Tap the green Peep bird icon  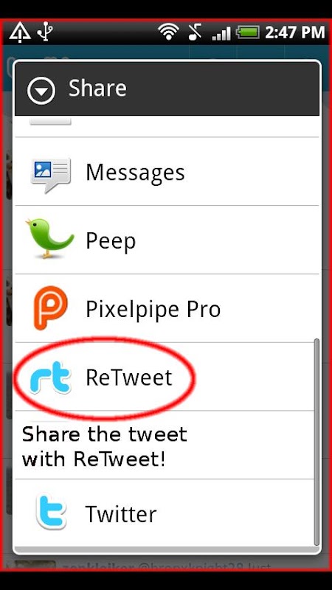click(x=49, y=239)
